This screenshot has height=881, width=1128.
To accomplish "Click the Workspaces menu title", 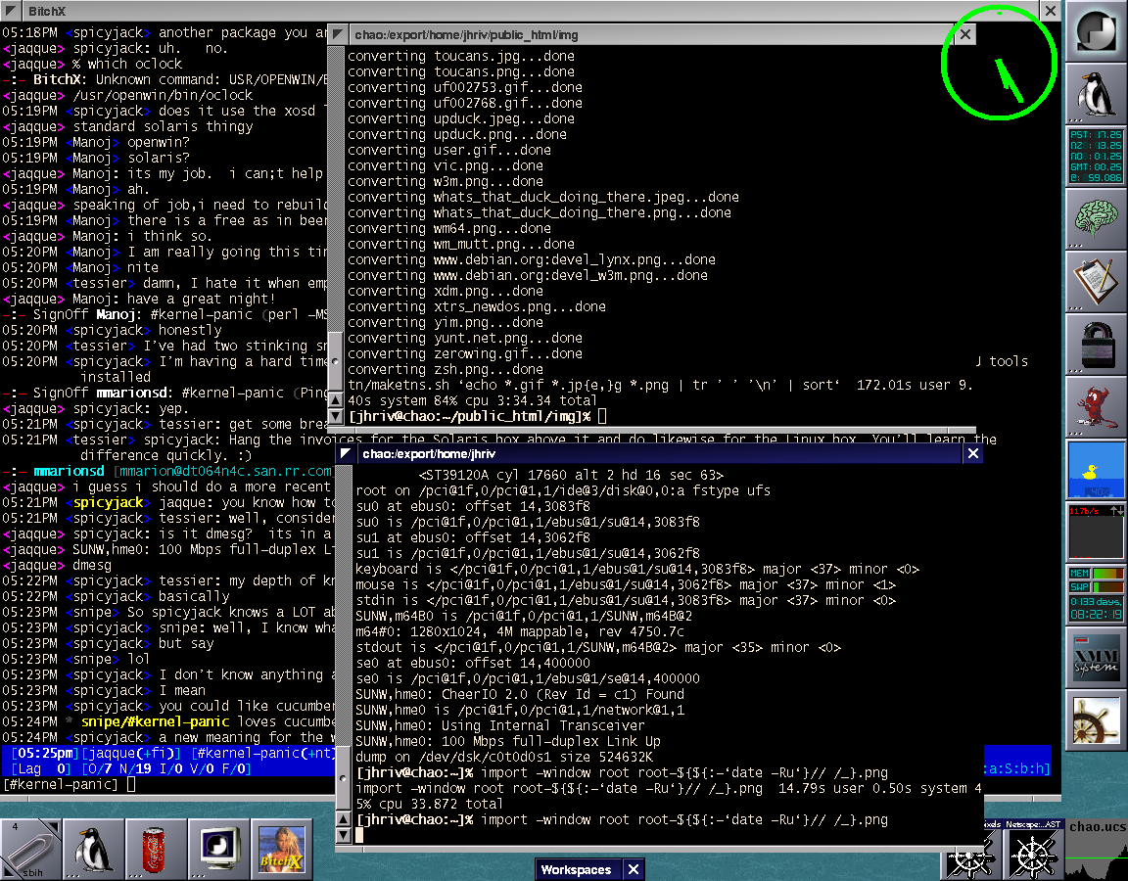I will [576, 869].
